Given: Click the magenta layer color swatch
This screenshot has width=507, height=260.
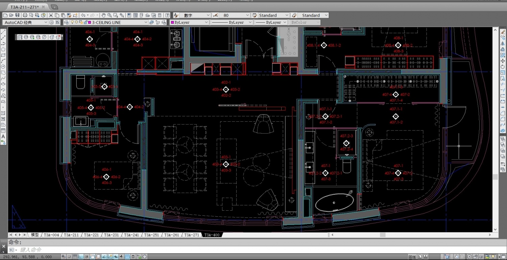Looking at the screenshot, I should click(x=90, y=22).
